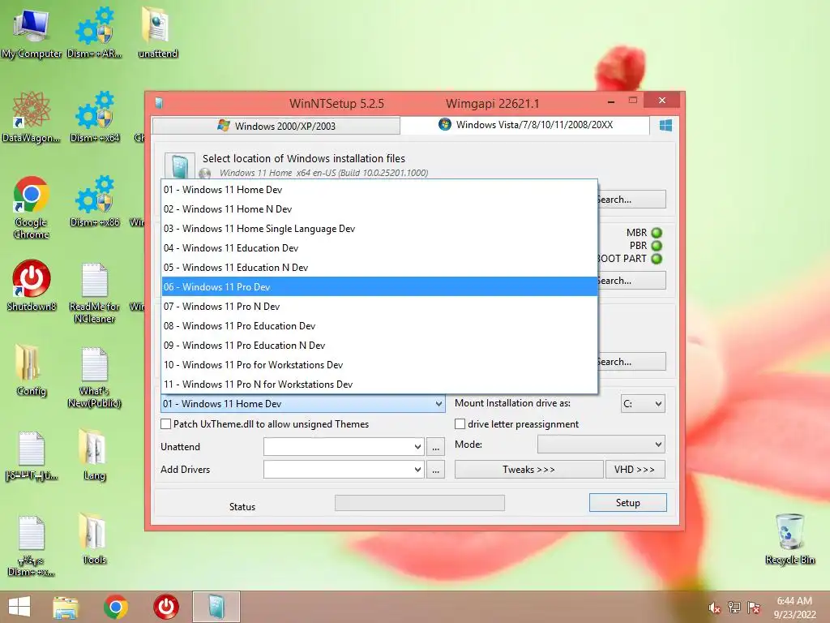Launch Shutdown8 desktop shortcut
Viewport: 830px width, 623px height.
coord(32,285)
